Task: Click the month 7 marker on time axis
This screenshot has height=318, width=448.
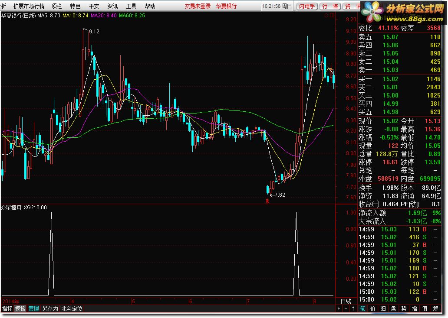Action: [x=248, y=301]
